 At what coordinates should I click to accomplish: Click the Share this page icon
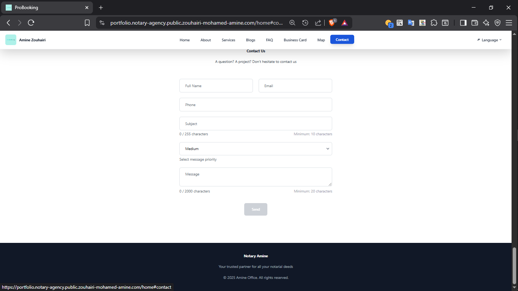(318, 22)
